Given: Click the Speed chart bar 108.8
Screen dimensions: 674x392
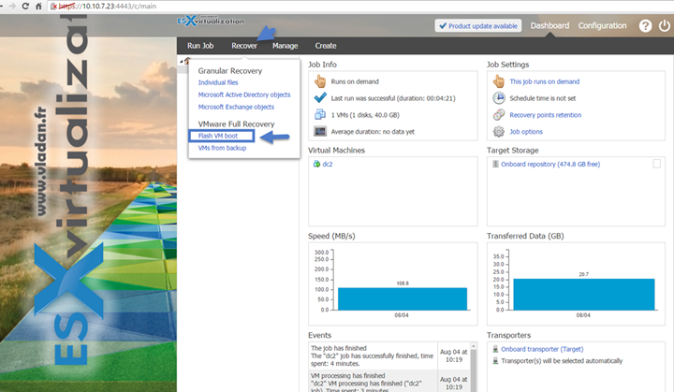Looking at the screenshot, I should click(403, 298).
